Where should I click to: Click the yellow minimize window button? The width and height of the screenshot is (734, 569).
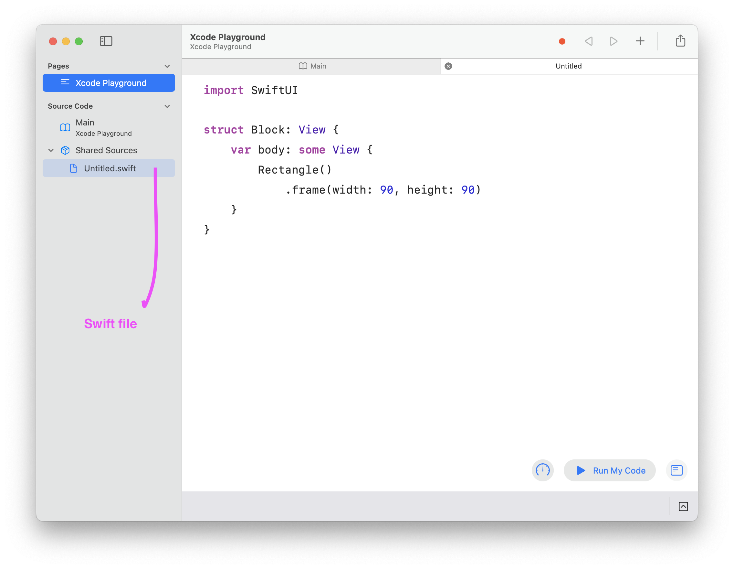[66, 41]
